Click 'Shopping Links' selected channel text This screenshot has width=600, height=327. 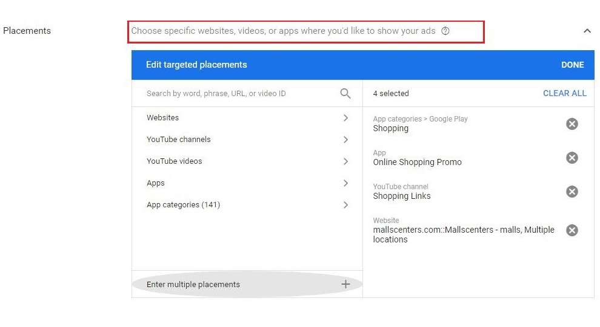coord(402,196)
